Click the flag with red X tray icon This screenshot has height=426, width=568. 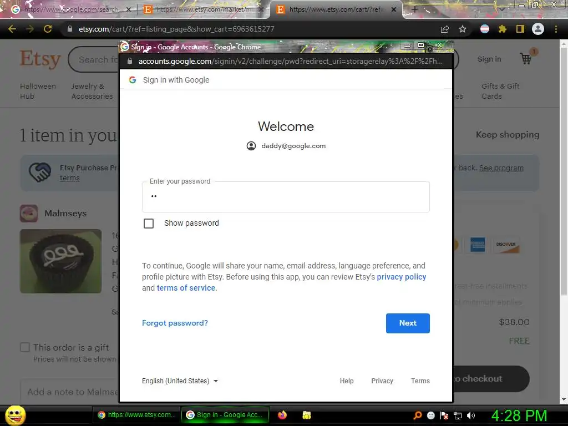coord(444,415)
